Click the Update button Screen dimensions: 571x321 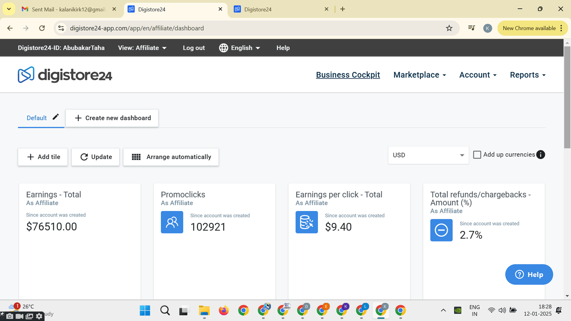[x=96, y=157]
